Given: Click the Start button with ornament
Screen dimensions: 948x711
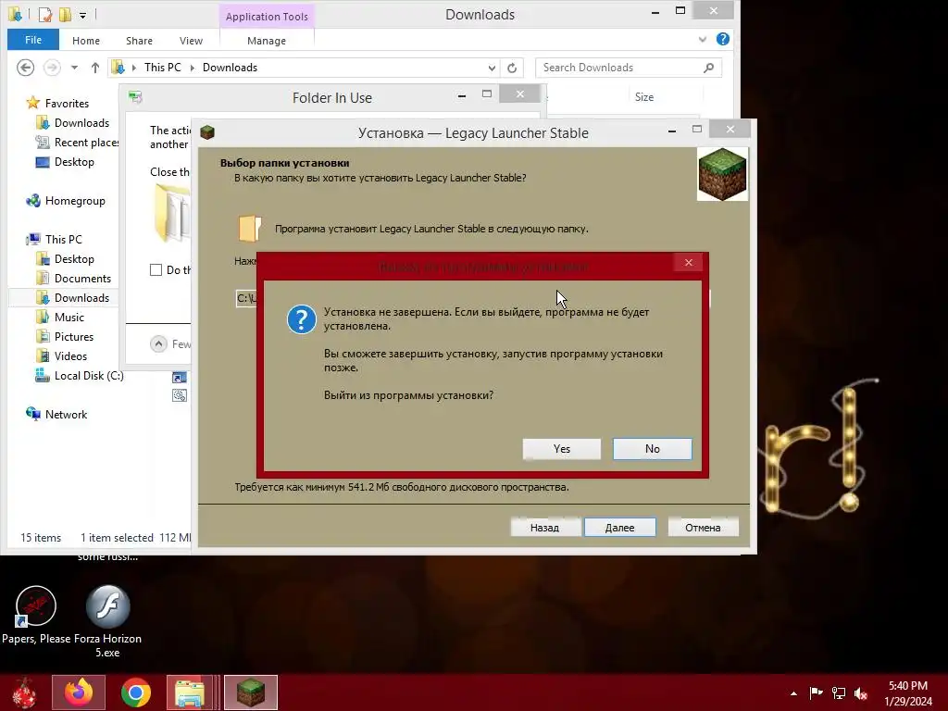Looking at the screenshot, I should click(x=25, y=692).
